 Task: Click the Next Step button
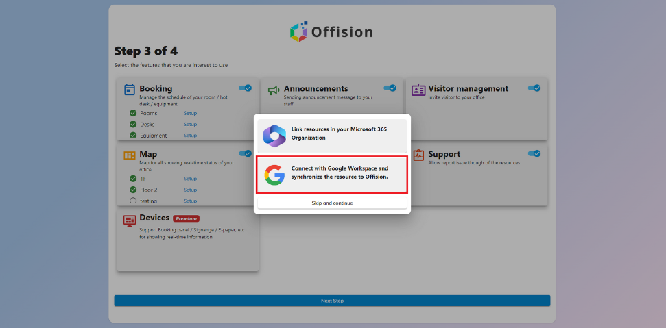332,301
